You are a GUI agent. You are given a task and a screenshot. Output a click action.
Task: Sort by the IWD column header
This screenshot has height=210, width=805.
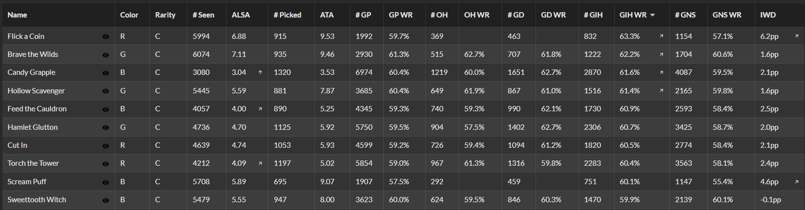[x=768, y=15]
